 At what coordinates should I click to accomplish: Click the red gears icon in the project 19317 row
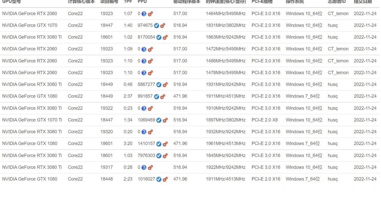coord(151,168)
